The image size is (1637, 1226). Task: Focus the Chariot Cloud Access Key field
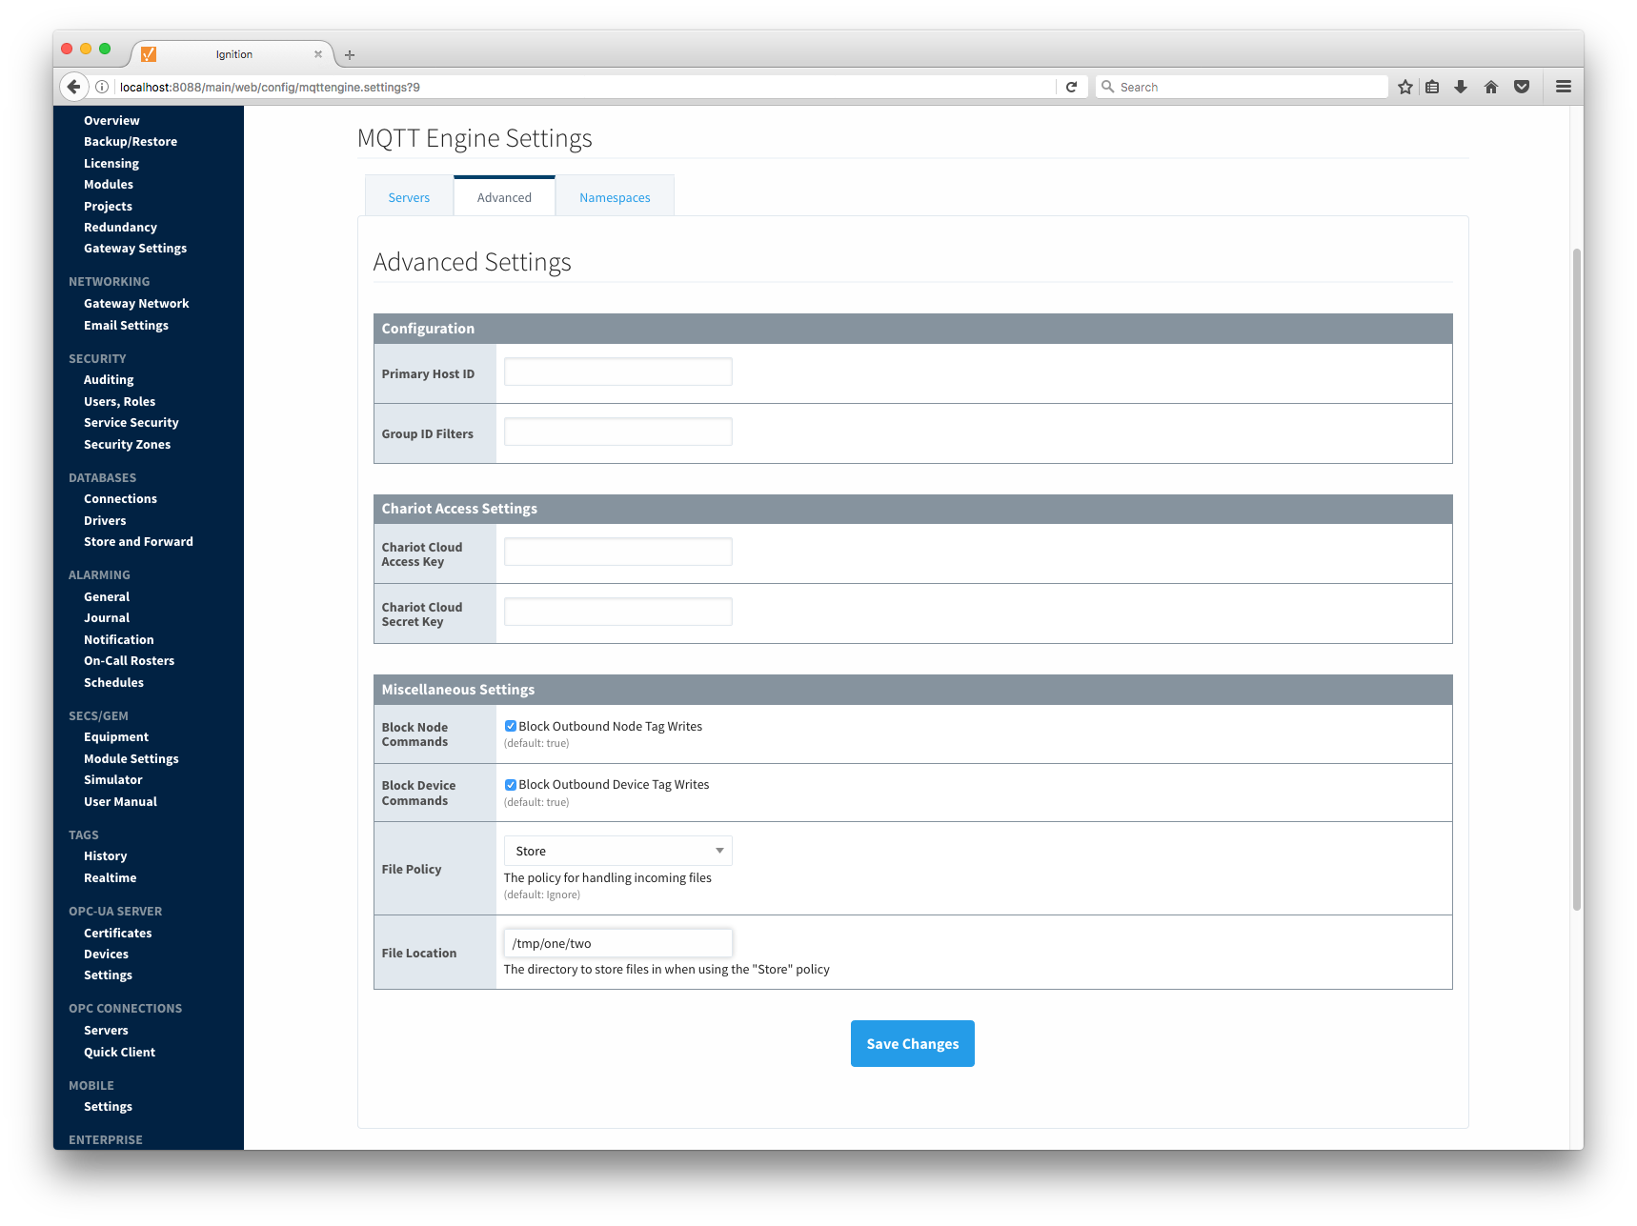click(617, 553)
